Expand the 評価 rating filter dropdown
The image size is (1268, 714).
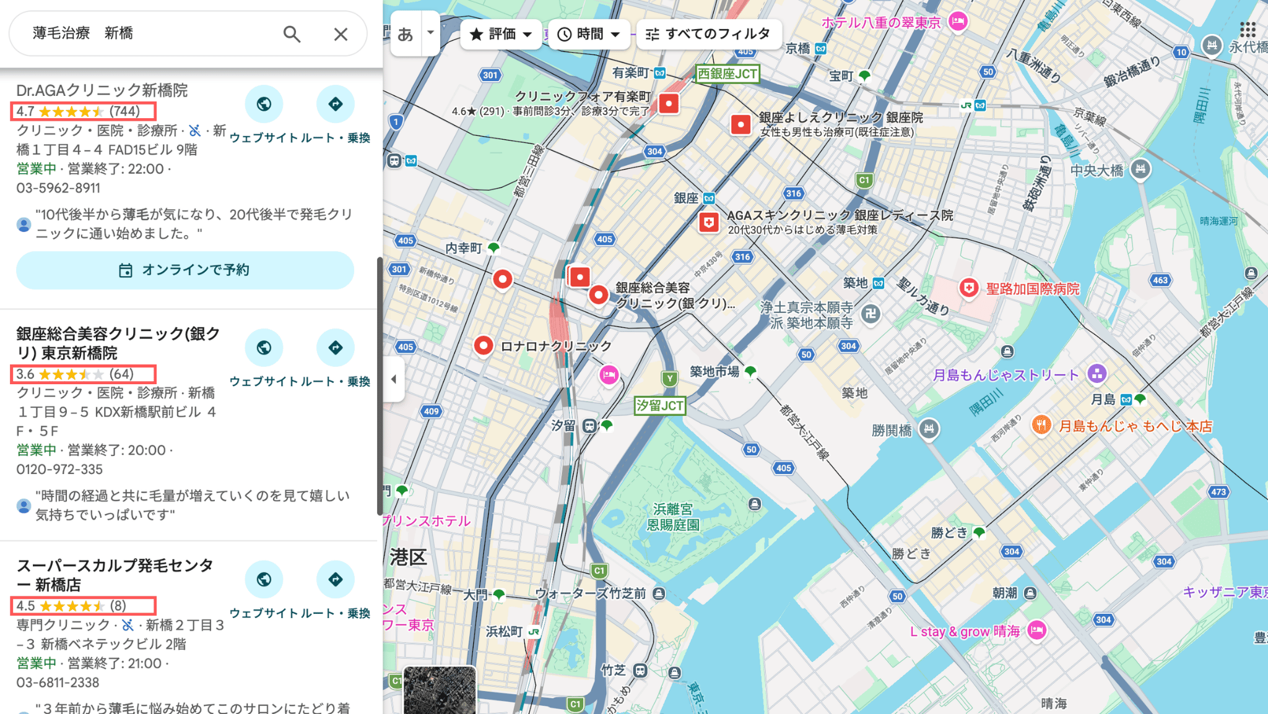pyautogui.click(x=502, y=34)
